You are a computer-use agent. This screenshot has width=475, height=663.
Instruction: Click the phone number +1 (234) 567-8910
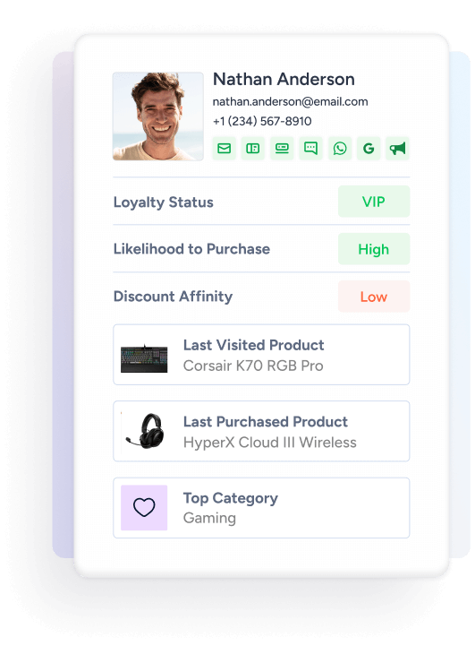point(262,121)
